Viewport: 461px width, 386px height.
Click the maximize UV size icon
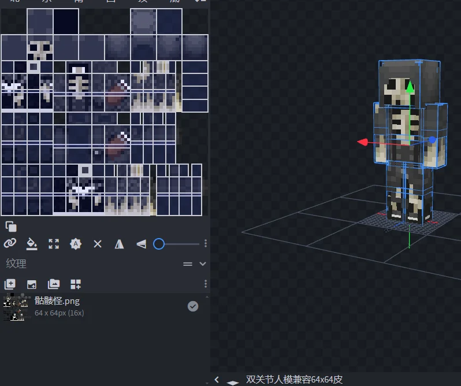click(54, 244)
